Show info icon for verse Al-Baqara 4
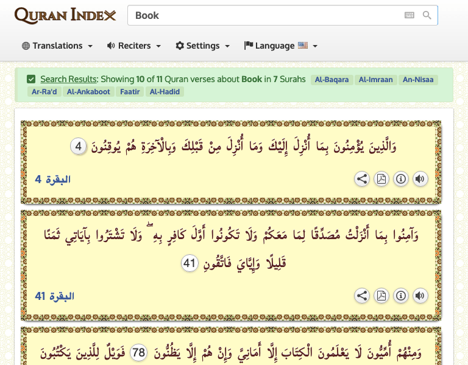468x365 pixels. (400, 179)
